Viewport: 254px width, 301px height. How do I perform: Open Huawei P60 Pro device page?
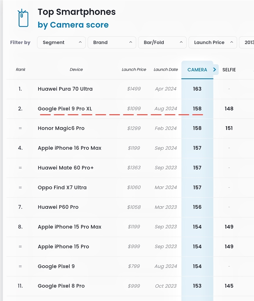[x=58, y=207]
